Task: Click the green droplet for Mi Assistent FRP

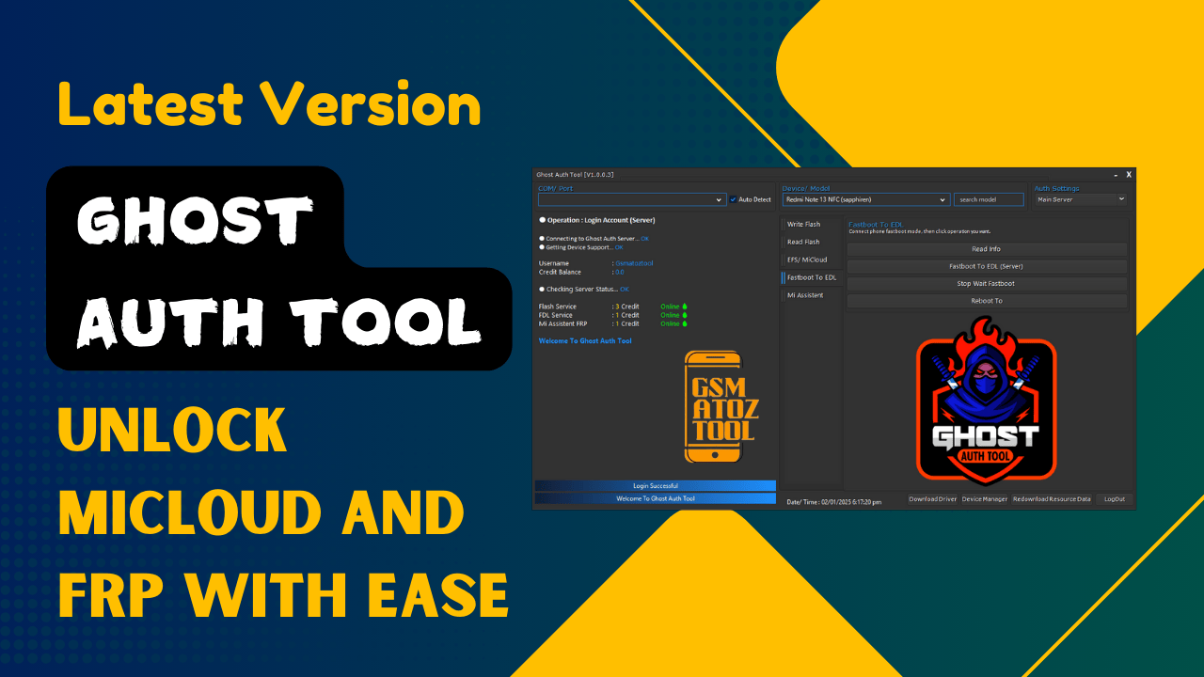Action: (x=685, y=323)
